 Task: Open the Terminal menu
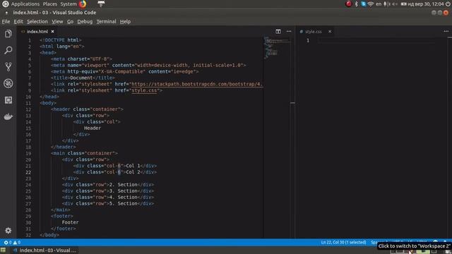[x=106, y=22]
